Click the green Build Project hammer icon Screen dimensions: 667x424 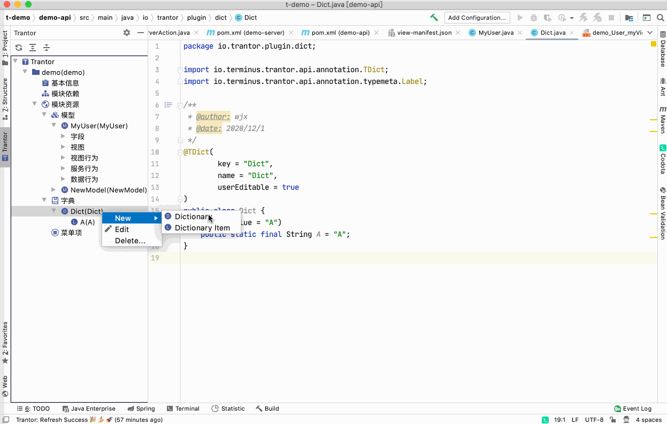click(434, 18)
